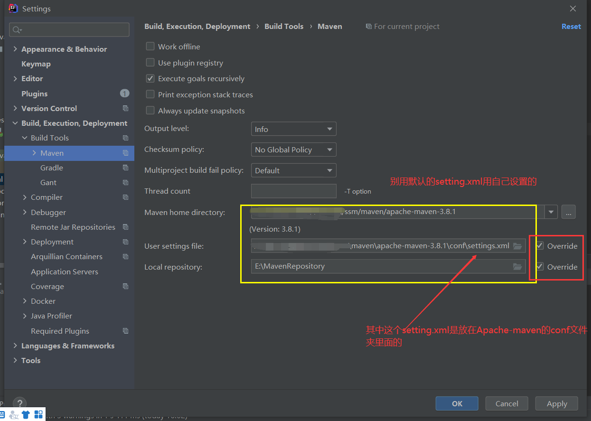This screenshot has height=421, width=591.
Task: Click project-level icon next to Maven
Action: [125, 153]
